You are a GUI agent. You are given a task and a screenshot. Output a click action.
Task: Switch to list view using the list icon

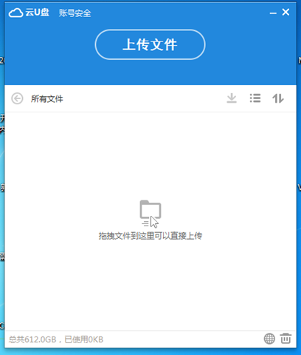coord(255,98)
